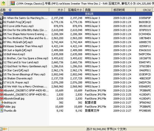Image resolution: width=154 pixels, height=131 pixels.
Task: Click CRC32 value 02590F11
Action: tap(145, 46)
